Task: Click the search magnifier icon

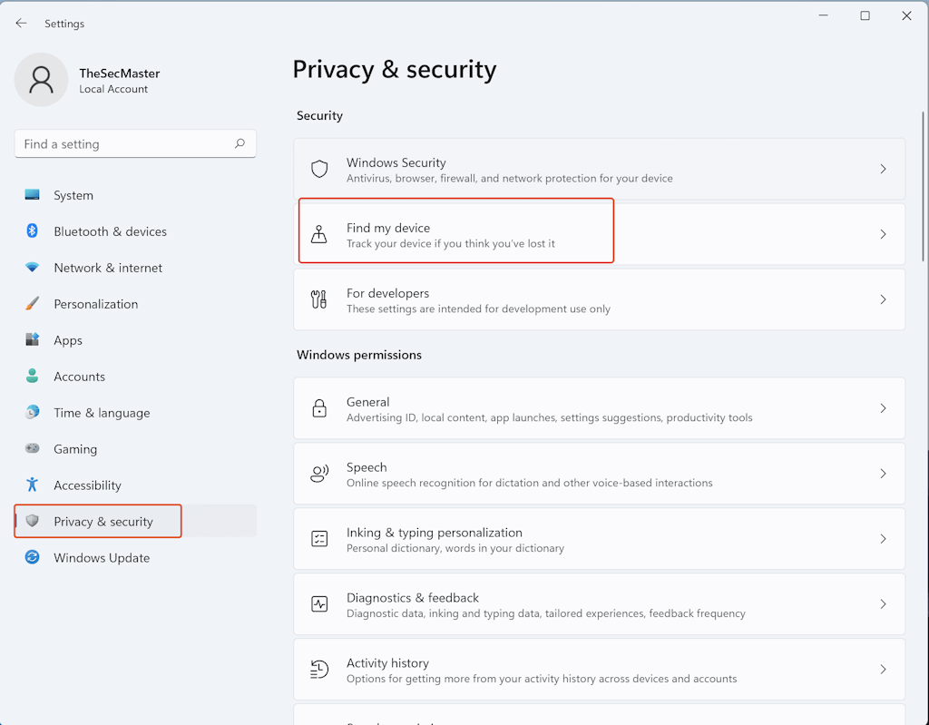Action: coord(240,143)
